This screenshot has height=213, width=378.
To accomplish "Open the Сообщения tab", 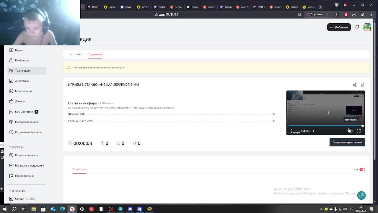I will coord(79,170).
